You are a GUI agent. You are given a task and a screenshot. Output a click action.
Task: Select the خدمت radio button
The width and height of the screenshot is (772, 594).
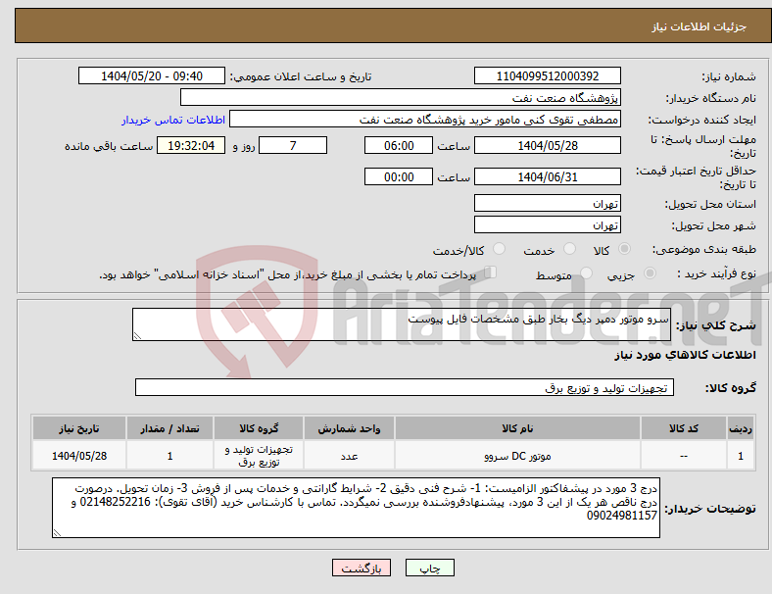(x=569, y=249)
